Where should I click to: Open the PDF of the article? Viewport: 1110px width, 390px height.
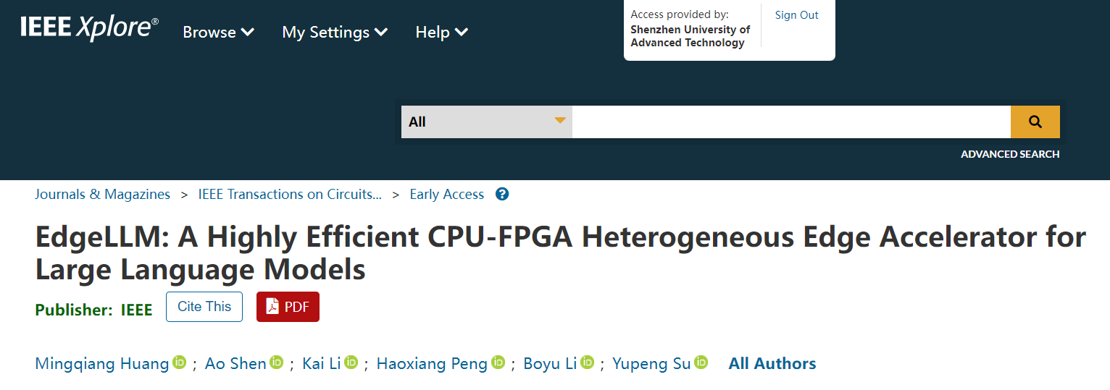[x=288, y=307]
